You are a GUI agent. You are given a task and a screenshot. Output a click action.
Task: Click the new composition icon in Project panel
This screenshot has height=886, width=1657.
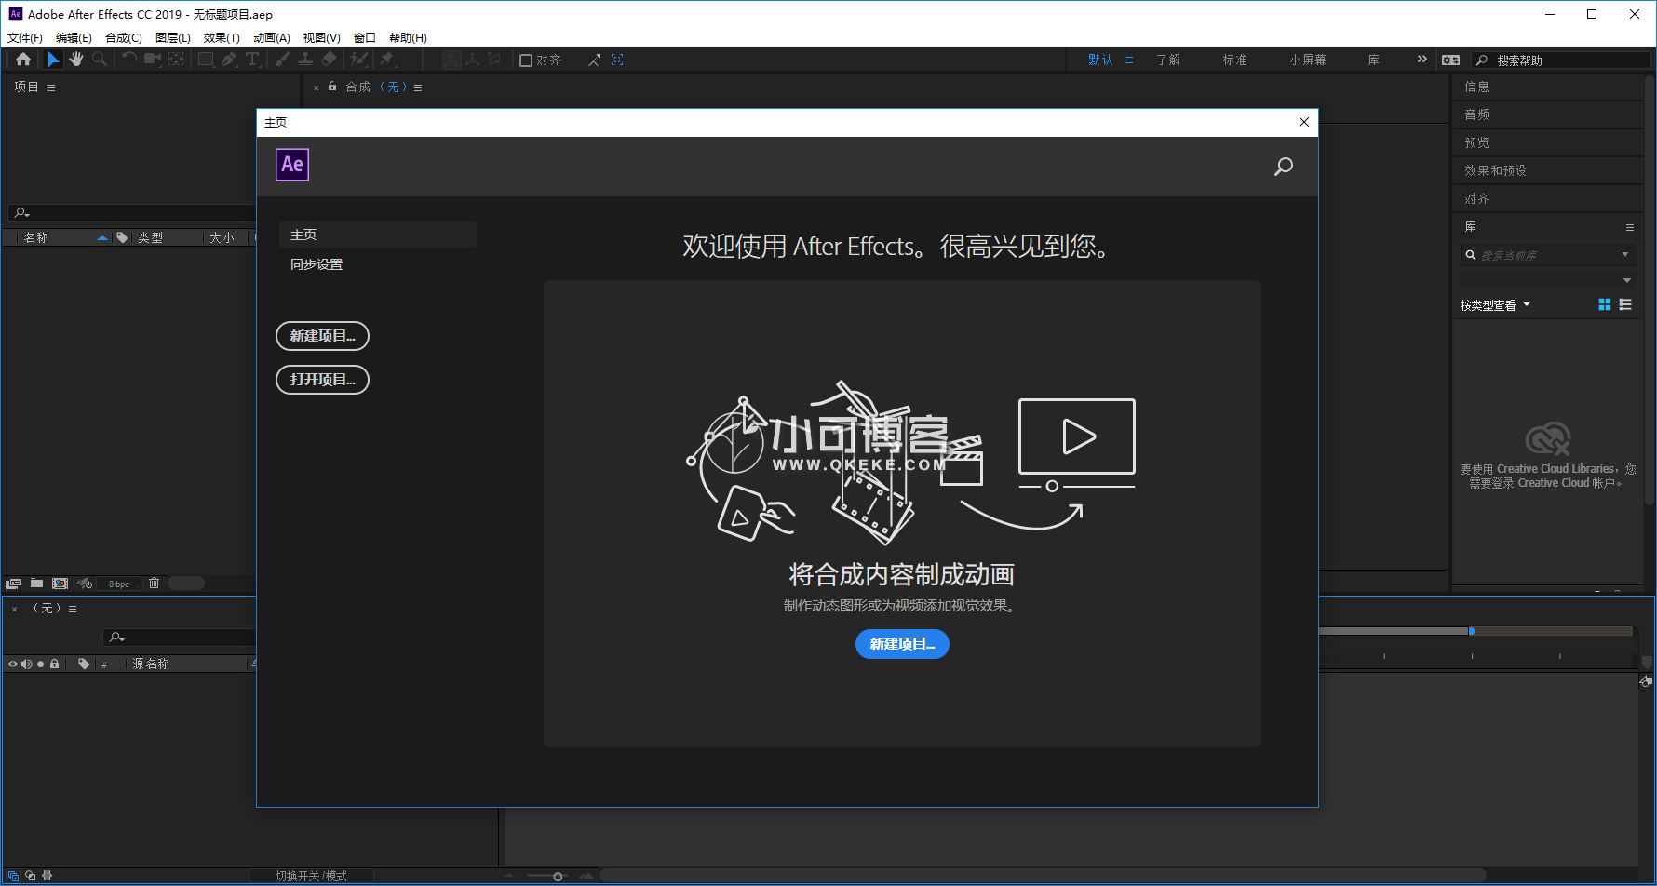61,584
